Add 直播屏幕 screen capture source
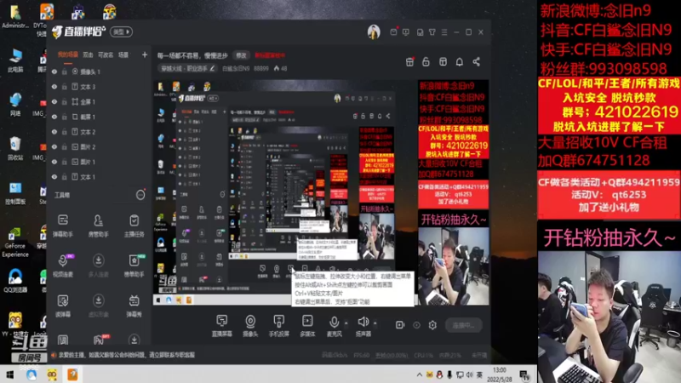 [222, 326]
